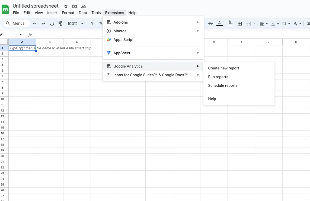Click the text rotation icon
The image size is (310, 201).
295,24
